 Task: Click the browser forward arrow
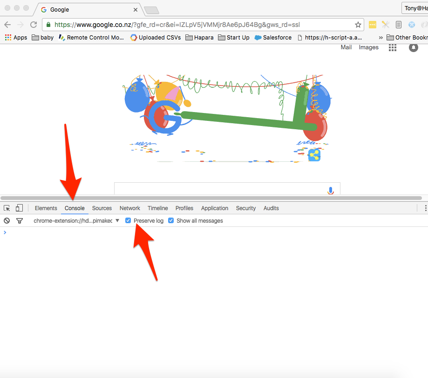click(x=20, y=25)
